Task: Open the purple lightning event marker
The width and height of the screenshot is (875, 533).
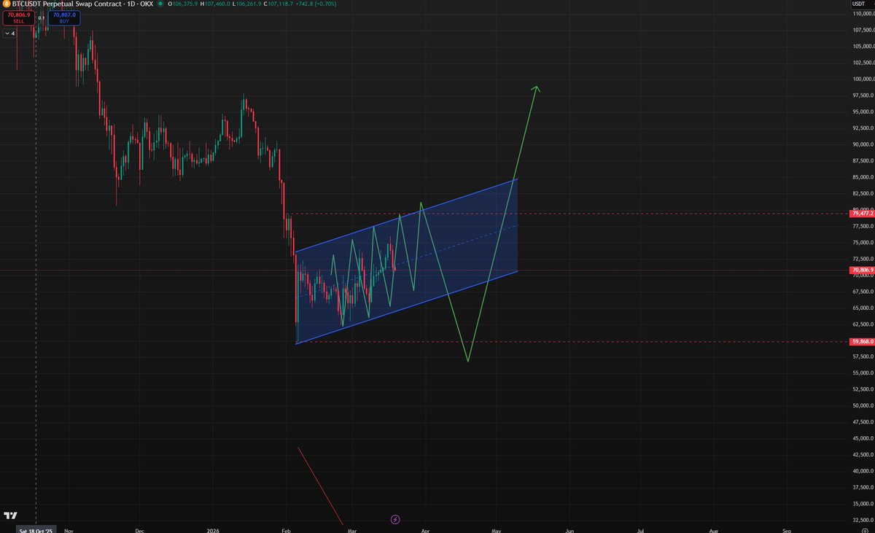Action: 395,519
